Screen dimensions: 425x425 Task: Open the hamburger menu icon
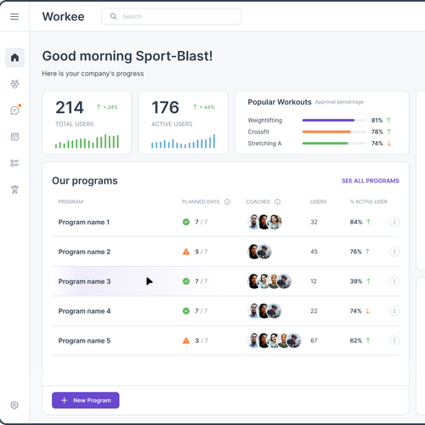[14, 16]
